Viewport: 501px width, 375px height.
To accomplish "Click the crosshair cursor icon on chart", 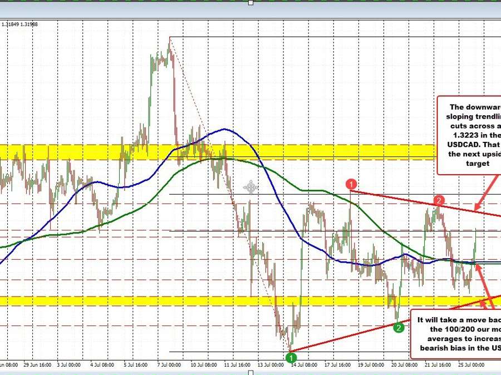I will click(x=250, y=186).
